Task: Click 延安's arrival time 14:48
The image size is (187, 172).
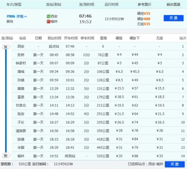Action: (54, 114)
